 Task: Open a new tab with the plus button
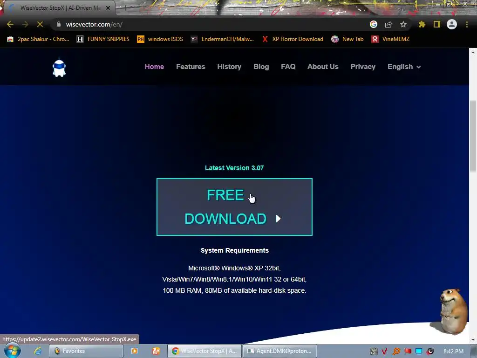[x=125, y=8]
